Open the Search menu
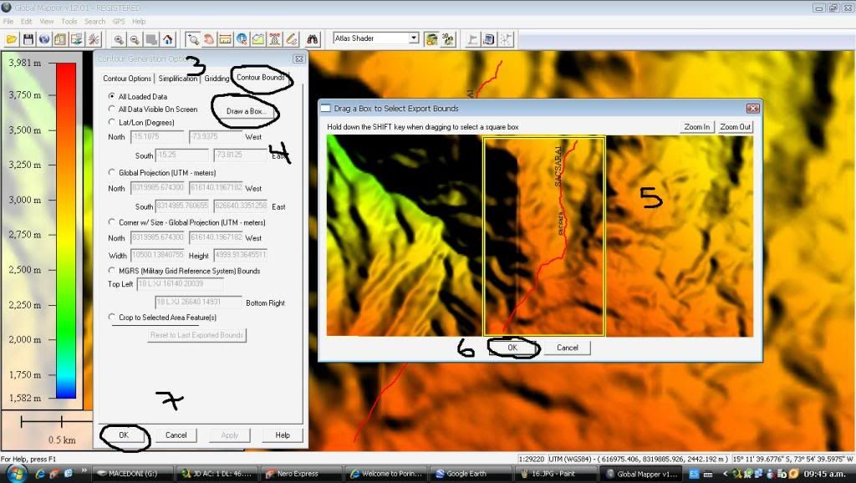Image resolution: width=856 pixels, height=483 pixels. (94, 21)
